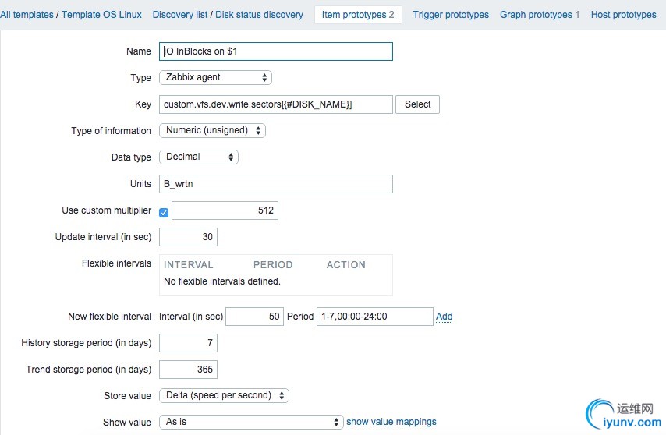Open the Disk status discovery link
The width and height of the screenshot is (666, 435).
tap(260, 15)
